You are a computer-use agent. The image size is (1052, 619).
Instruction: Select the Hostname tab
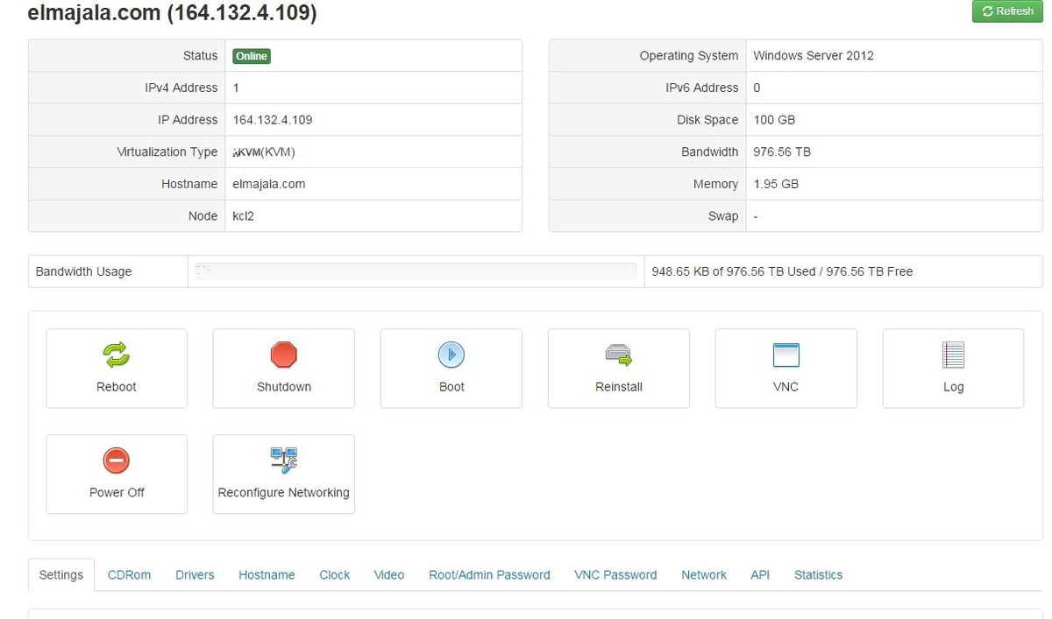(x=267, y=575)
